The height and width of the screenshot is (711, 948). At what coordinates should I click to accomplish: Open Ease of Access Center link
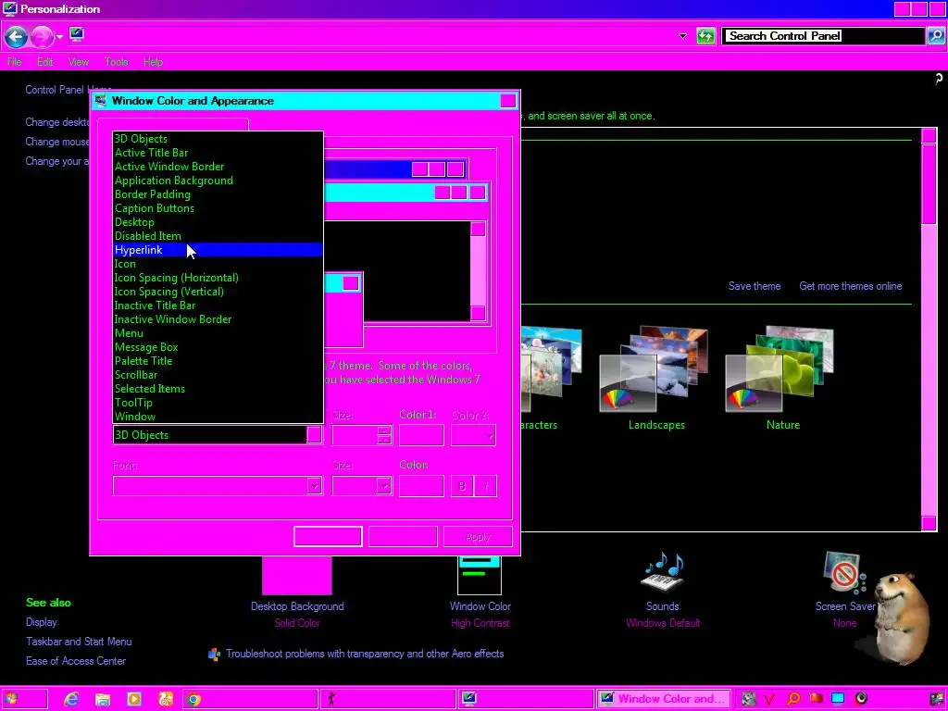[76, 661]
